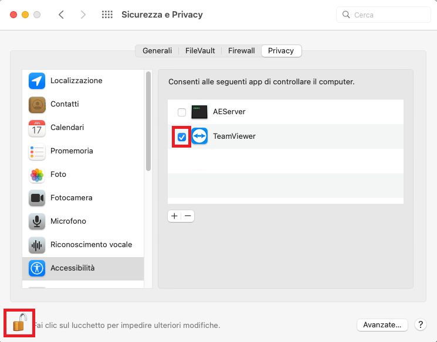437x342 pixels.
Task: Show all preferences via grid icon
Action: tap(107, 15)
